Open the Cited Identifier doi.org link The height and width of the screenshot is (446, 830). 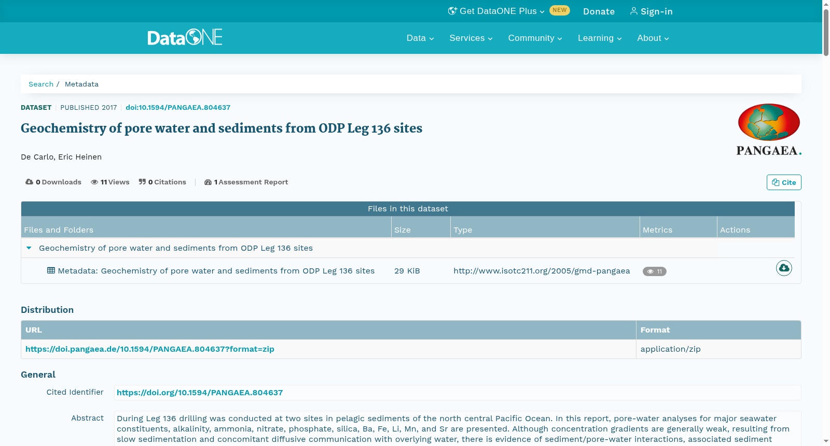coord(200,393)
